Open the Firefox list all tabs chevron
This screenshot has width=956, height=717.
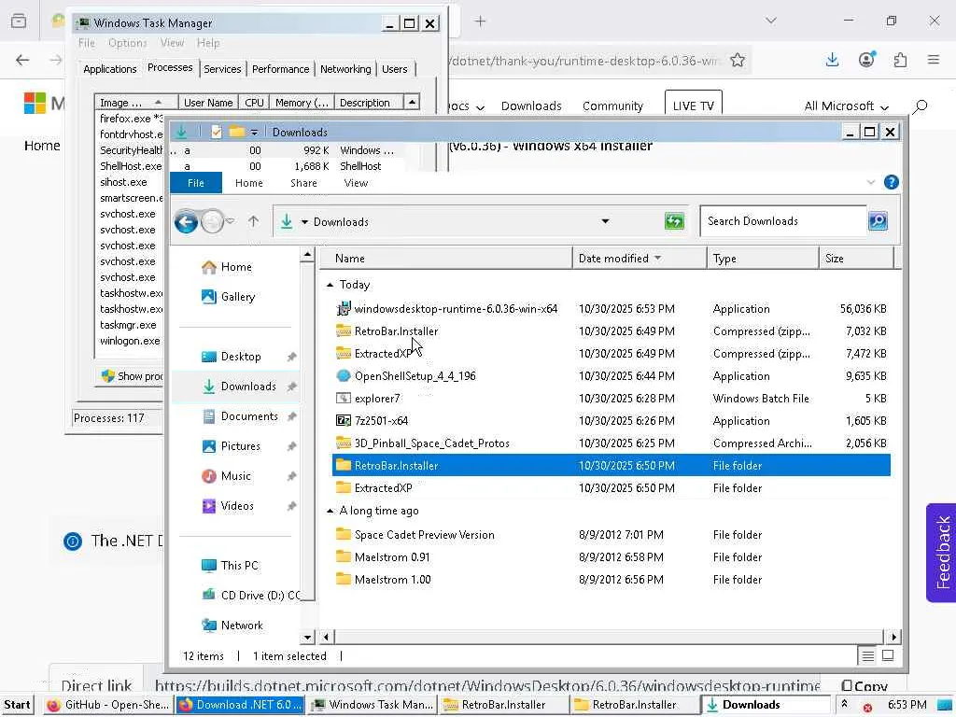click(x=771, y=21)
